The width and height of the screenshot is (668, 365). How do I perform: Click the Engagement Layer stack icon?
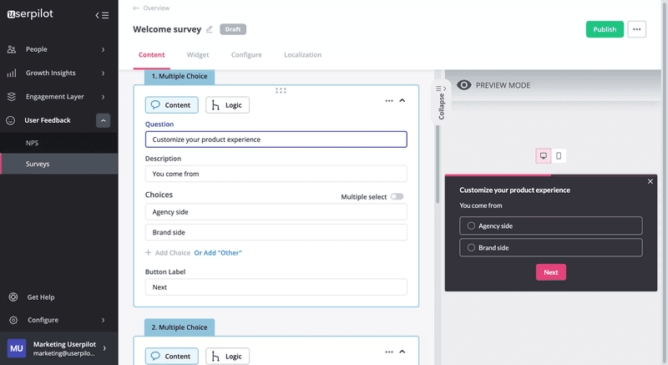coord(12,97)
